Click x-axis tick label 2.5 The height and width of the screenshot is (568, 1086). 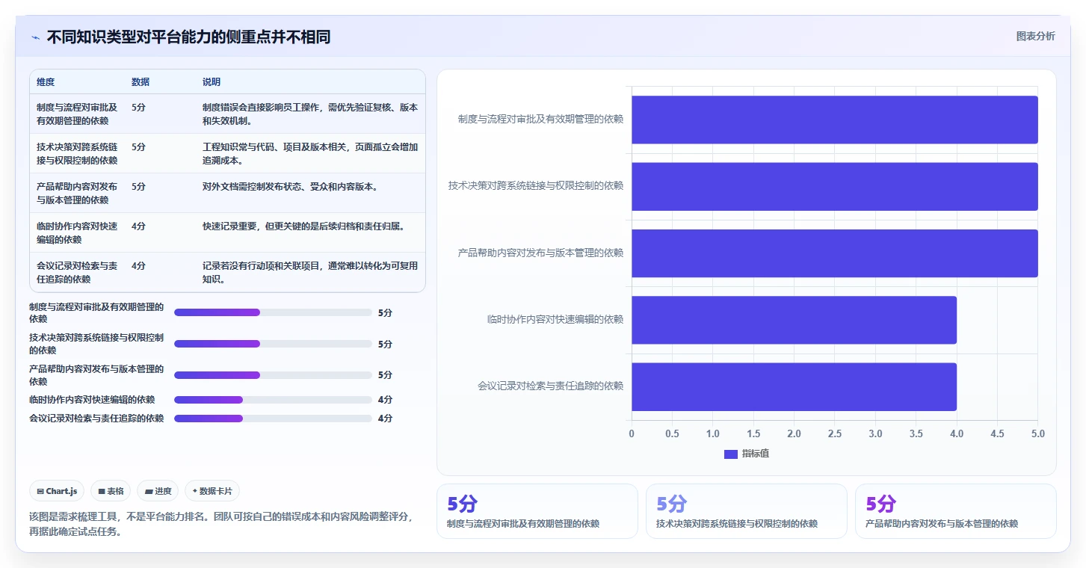[x=835, y=434]
